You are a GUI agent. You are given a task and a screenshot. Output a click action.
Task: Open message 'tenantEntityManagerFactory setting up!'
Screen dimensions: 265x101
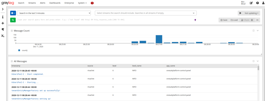(x=31, y=99)
